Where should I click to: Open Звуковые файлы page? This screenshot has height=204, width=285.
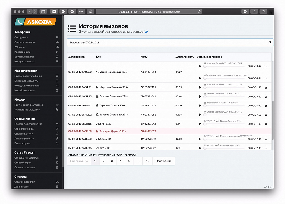click(x=24, y=57)
